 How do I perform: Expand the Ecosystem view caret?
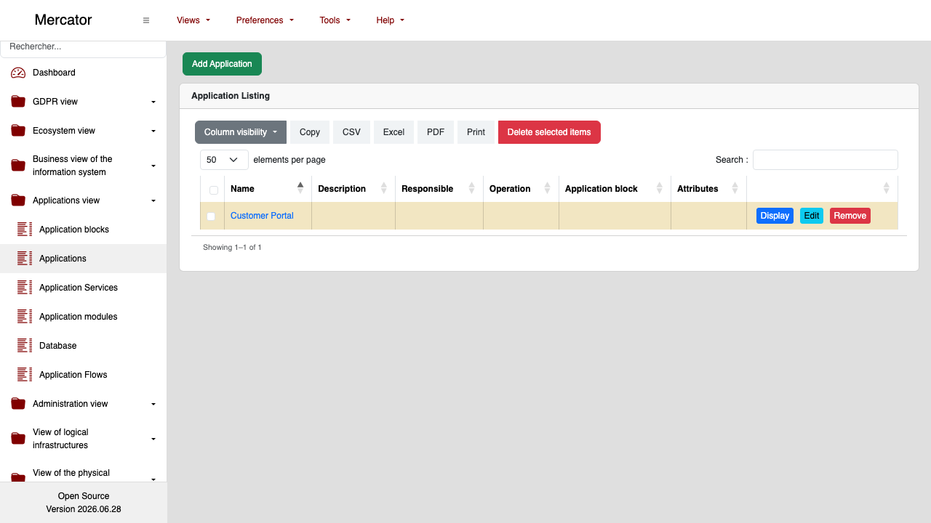[x=153, y=131]
